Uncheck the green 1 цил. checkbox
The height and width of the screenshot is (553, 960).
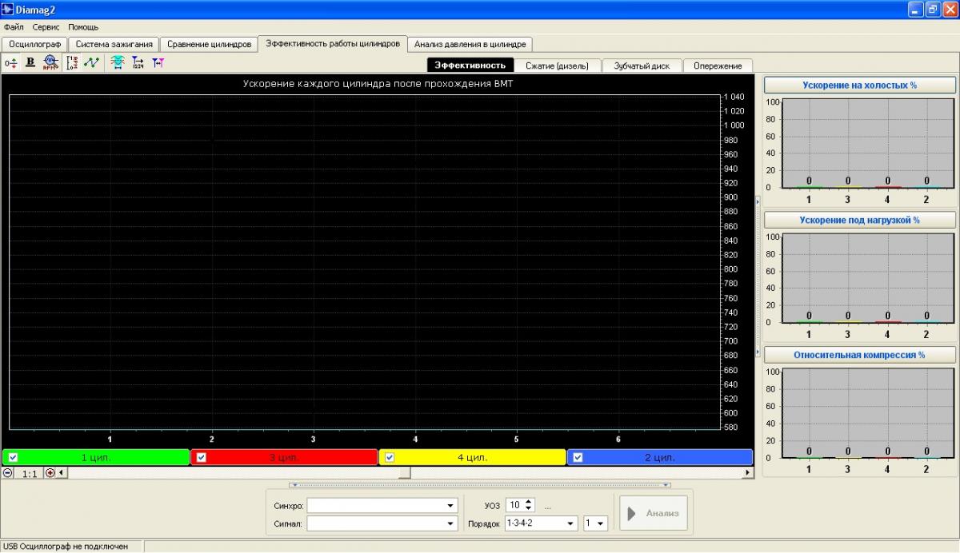[14, 457]
